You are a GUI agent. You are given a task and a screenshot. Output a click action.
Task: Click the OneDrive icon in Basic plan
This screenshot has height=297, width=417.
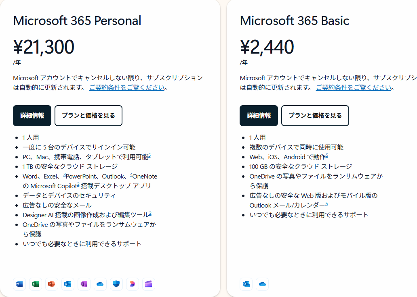point(262,284)
